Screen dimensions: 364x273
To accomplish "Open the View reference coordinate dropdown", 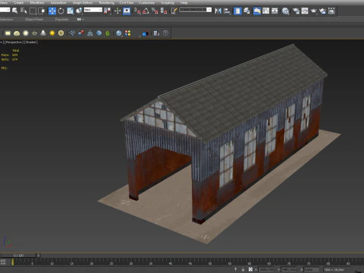I will pyautogui.click(x=93, y=10).
